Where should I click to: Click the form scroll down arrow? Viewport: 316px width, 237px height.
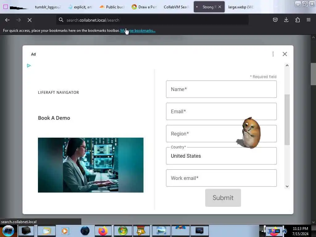287,186
